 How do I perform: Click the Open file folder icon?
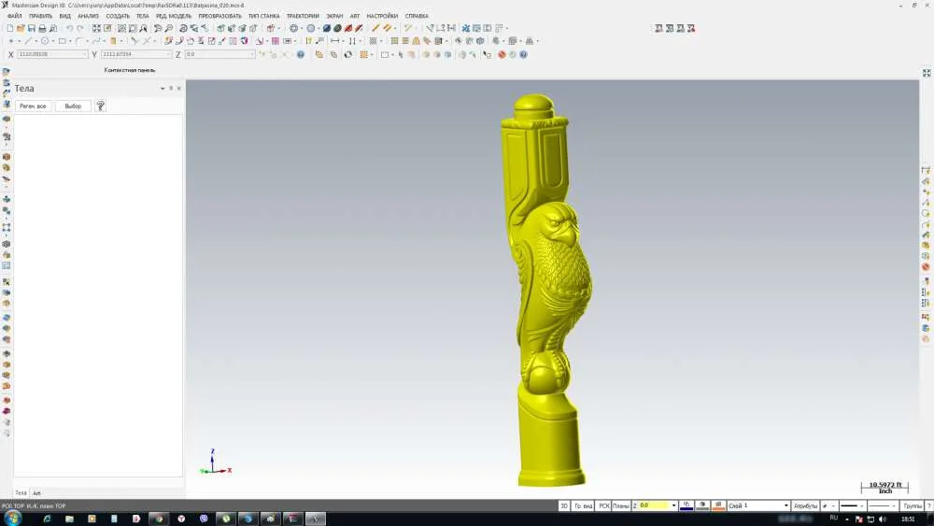click(21, 28)
